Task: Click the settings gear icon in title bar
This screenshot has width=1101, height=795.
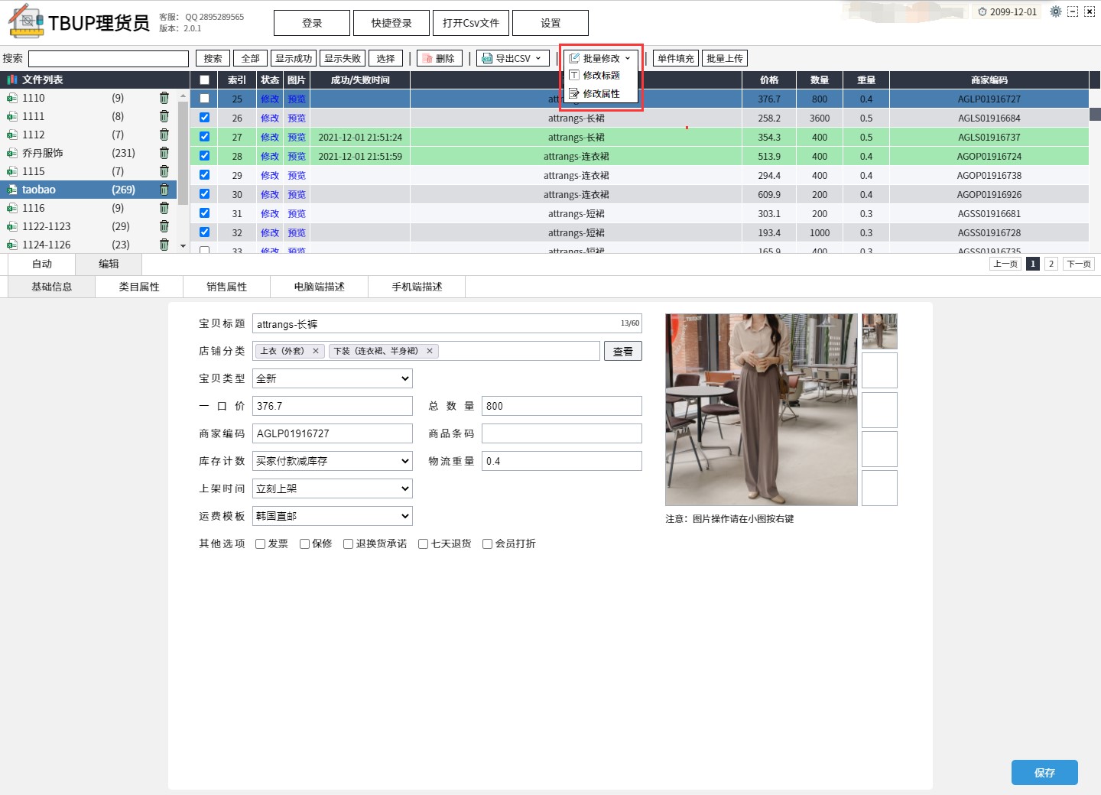Action: pos(1055,11)
